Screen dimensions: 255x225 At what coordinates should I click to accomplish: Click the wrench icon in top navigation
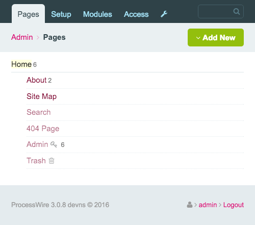pyautogui.click(x=164, y=14)
